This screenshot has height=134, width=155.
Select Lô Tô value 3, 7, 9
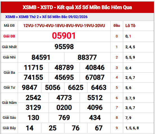coord(130,98)
